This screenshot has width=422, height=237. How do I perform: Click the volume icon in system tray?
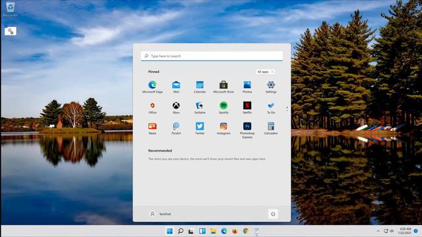click(x=392, y=231)
